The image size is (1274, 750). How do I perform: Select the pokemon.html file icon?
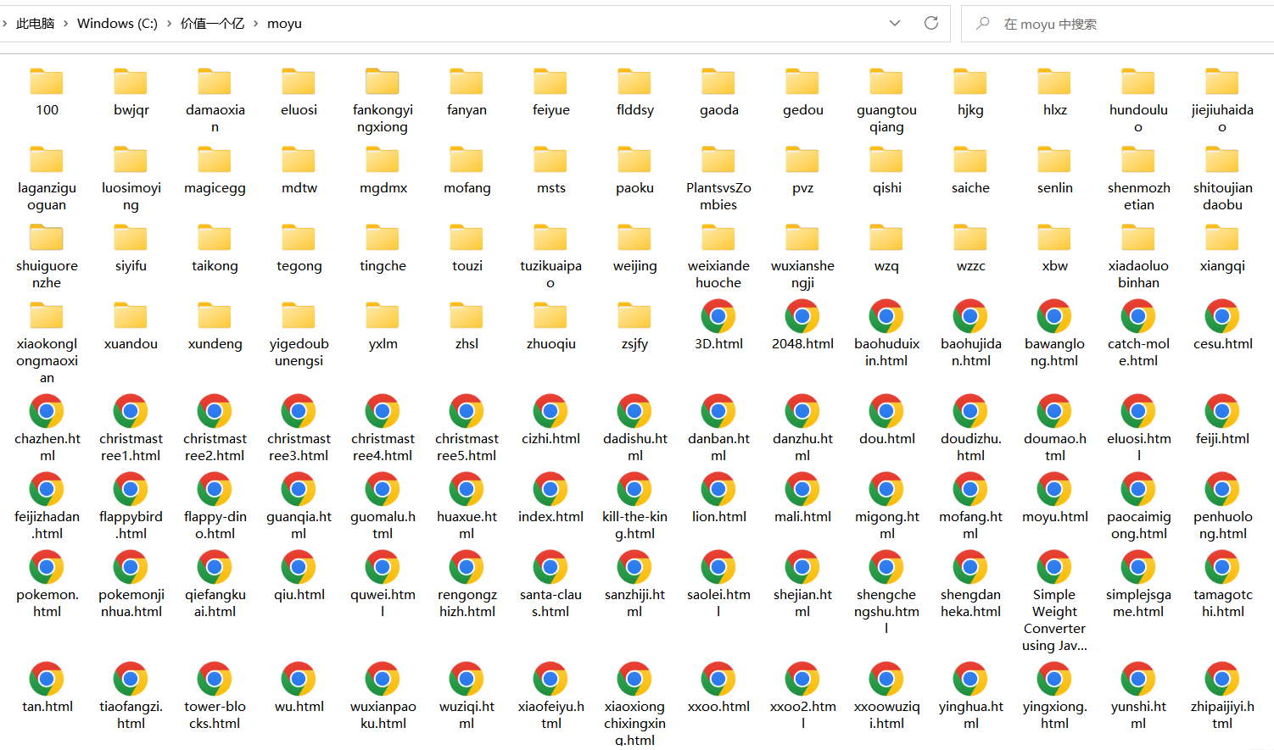(47, 567)
